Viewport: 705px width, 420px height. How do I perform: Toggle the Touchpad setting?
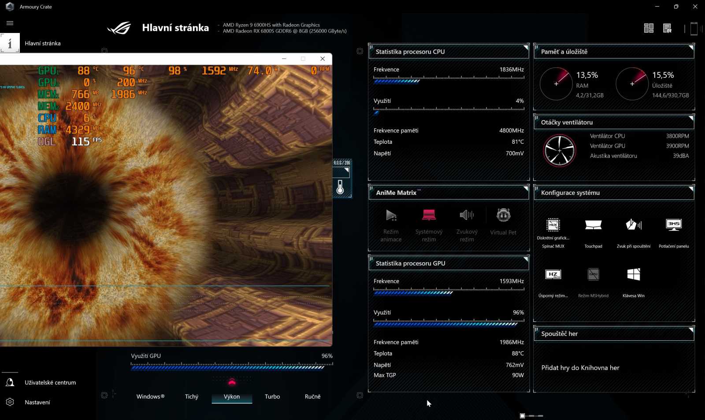coord(593,233)
